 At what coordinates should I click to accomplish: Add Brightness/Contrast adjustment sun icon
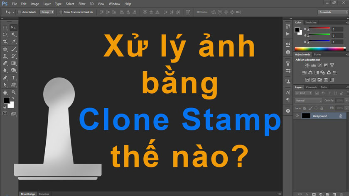click(307, 65)
